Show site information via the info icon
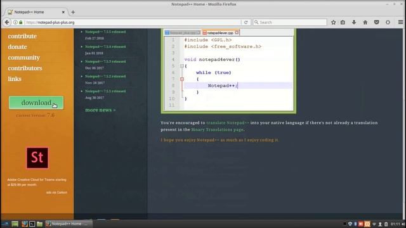 coord(15,23)
